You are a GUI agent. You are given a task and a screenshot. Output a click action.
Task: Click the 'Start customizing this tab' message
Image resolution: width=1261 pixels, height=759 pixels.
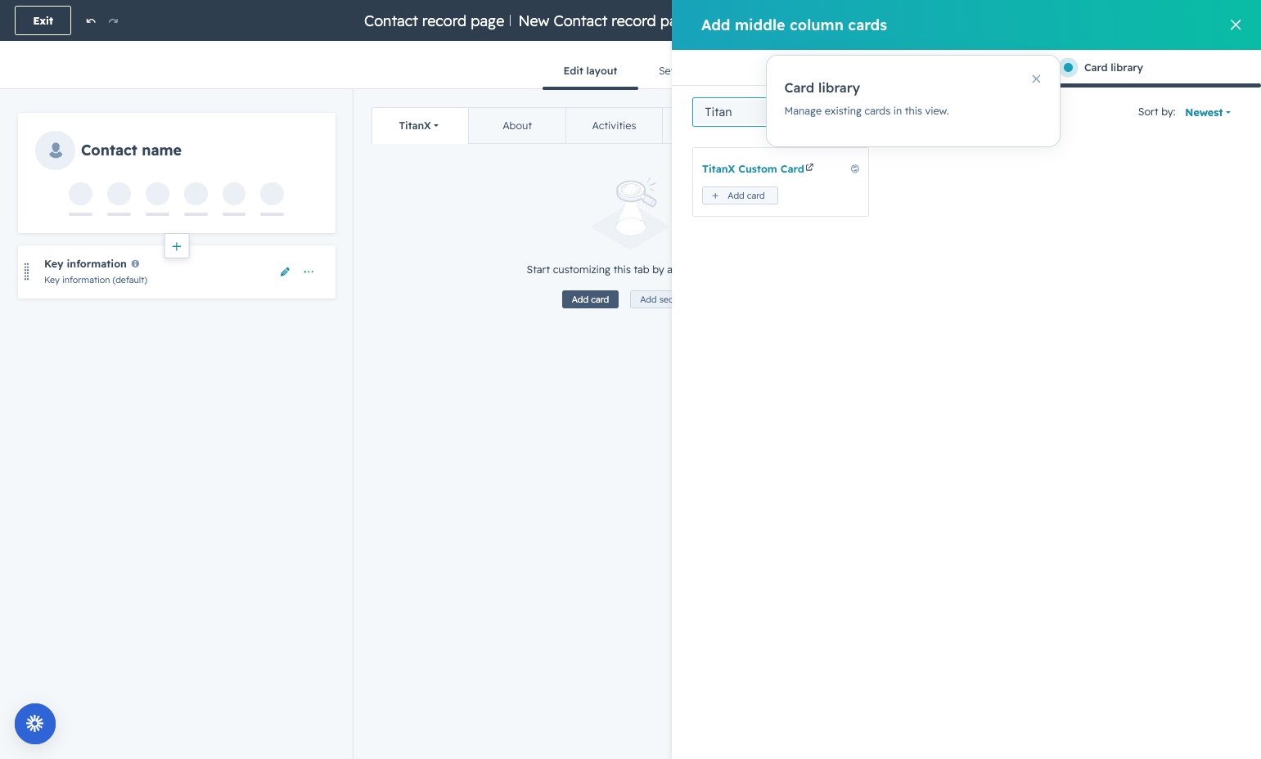point(599,270)
